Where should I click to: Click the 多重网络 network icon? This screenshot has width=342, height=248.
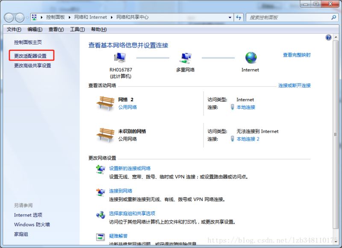(x=185, y=58)
